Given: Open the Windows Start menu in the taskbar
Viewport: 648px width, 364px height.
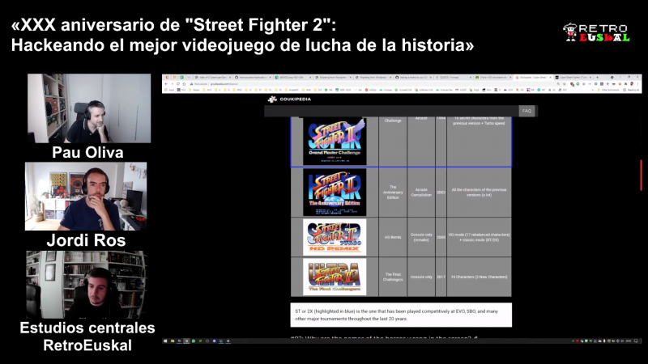Looking at the screenshot, I should tap(165, 341).
